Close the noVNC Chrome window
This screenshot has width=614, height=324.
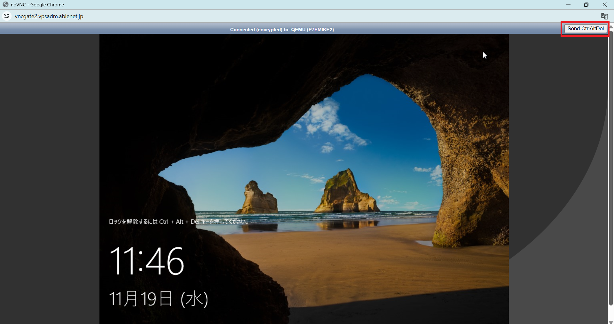604,4
